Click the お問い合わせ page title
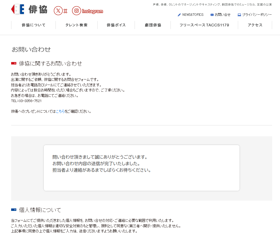280x243 pixels. (31, 49)
